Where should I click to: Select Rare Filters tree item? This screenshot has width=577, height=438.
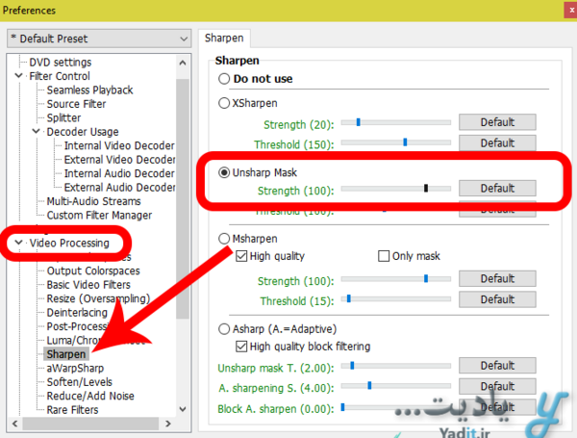click(x=72, y=410)
